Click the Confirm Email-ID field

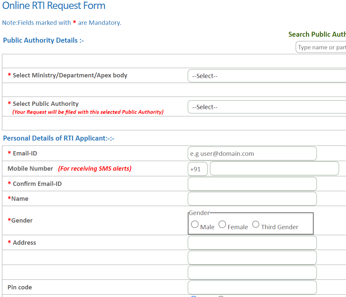pyautogui.click(x=252, y=184)
